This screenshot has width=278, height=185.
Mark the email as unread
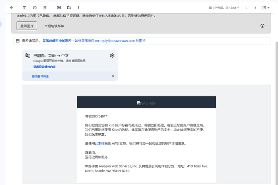pos(59,8)
